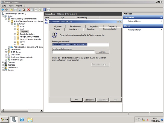
Task: Launch PowerShell from the taskbar
Action: point(22,119)
